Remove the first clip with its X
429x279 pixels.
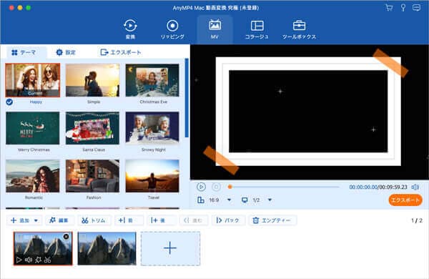(x=66, y=236)
